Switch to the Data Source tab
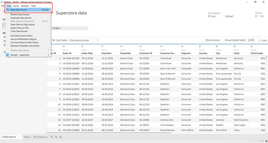 (11, 137)
